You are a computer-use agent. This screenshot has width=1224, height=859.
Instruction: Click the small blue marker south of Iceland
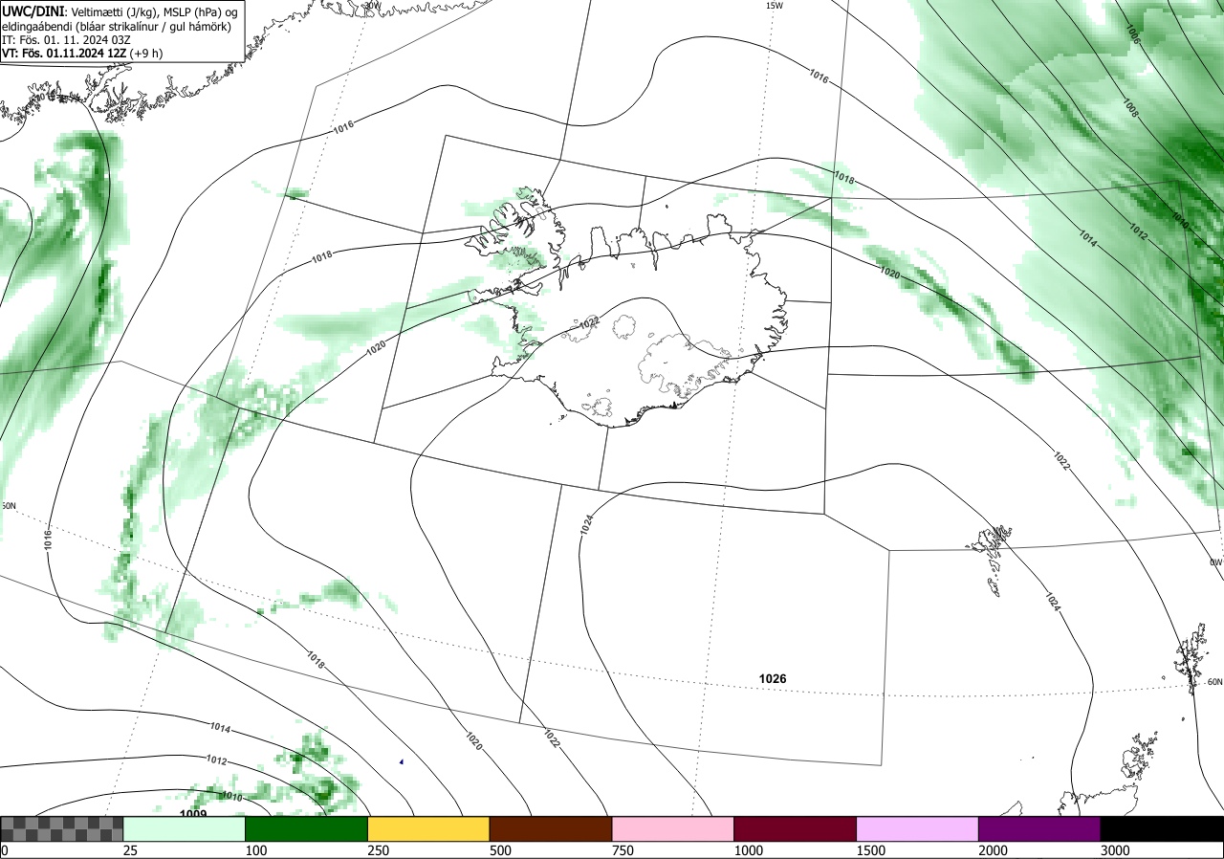point(402,761)
